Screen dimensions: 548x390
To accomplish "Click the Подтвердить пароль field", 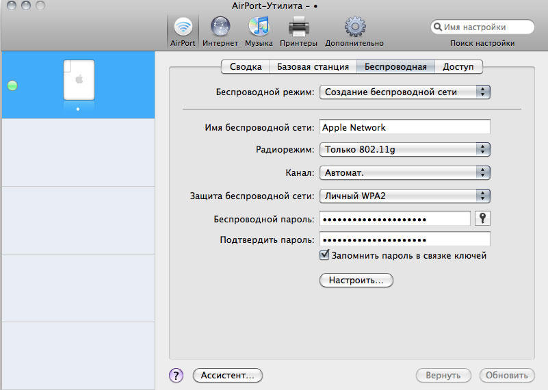I will coord(405,239).
